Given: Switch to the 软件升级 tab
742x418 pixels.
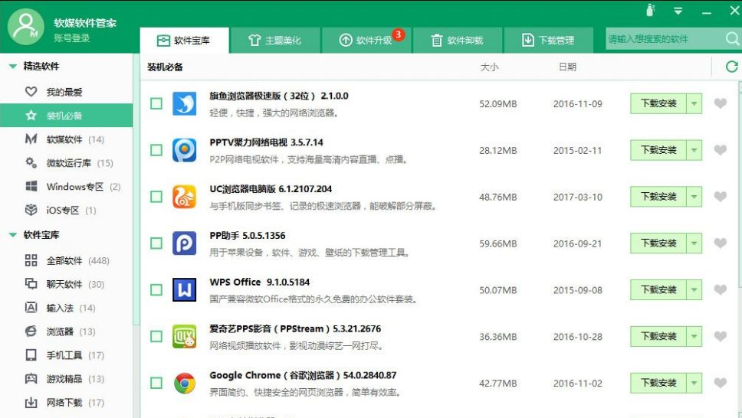Looking at the screenshot, I should (366, 40).
